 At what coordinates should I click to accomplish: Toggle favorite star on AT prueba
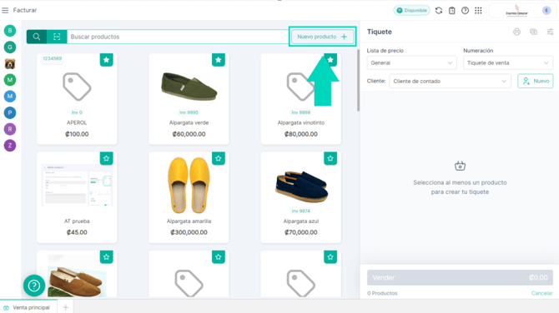pos(106,158)
